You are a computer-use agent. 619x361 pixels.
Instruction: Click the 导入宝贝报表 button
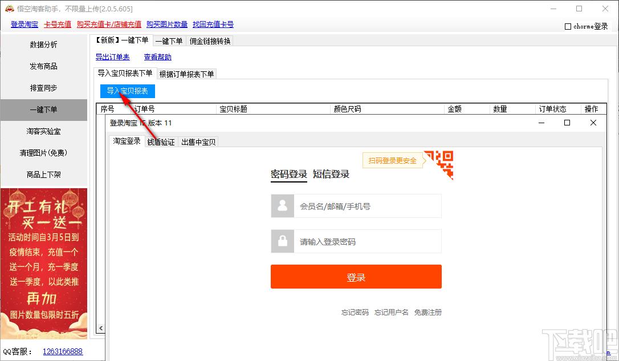point(127,91)
